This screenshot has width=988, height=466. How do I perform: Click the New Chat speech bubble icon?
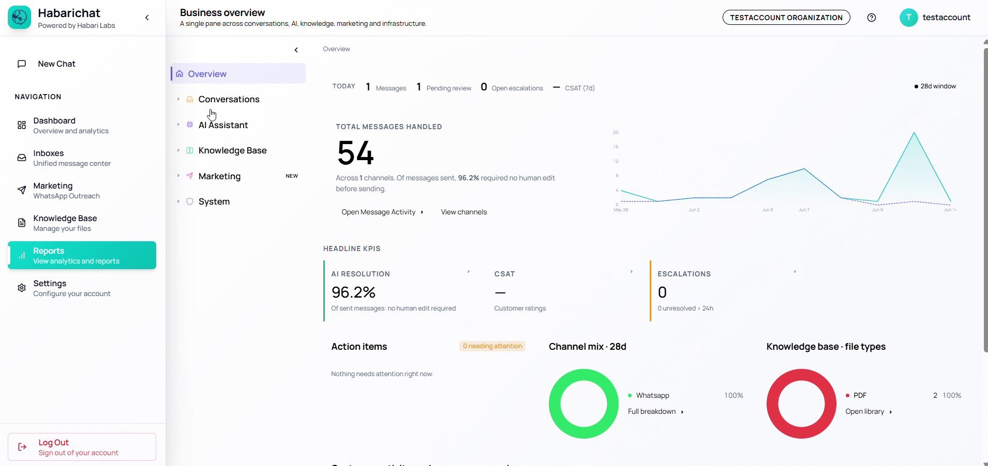pyautogui.click(x=22, y=64)
